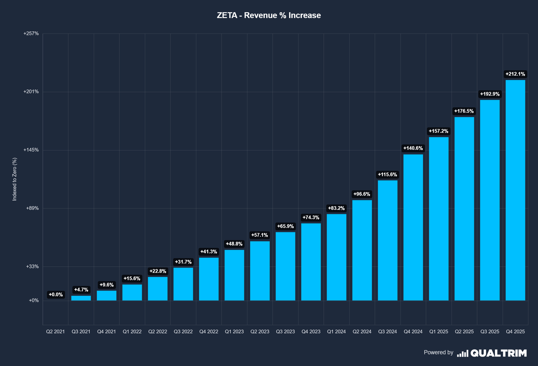The image size is (538, 366).
Task: Click the Q4 2024 x-axis label
Action: tap(413, 332)
